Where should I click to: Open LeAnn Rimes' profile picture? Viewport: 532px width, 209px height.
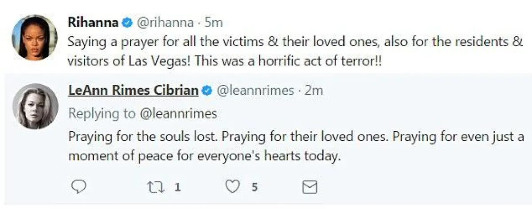pyautogui.click(x=35, y=106)
